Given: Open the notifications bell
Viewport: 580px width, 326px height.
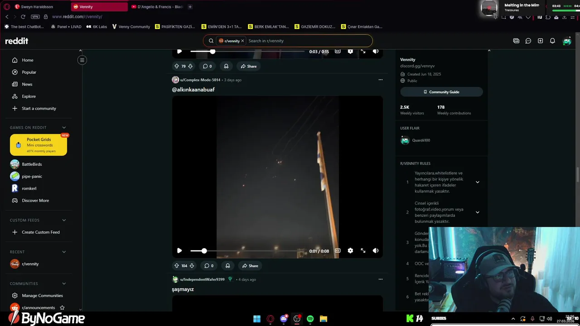Looking at the screenshot, I should coord(552,41).
